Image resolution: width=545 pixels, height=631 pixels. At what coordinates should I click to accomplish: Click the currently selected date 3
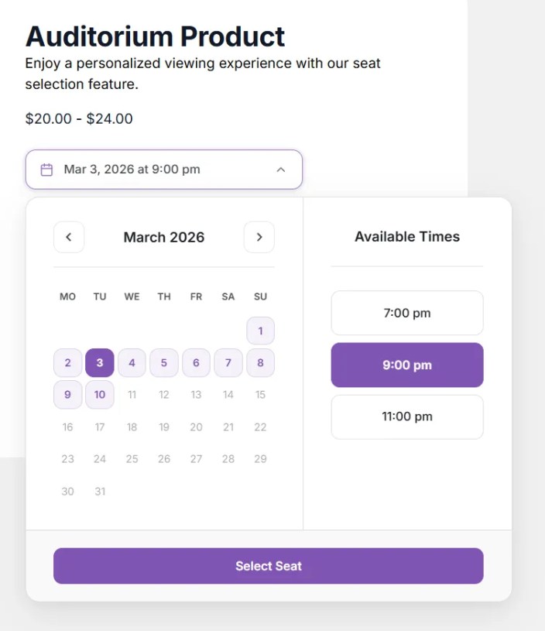click(99, 362)
